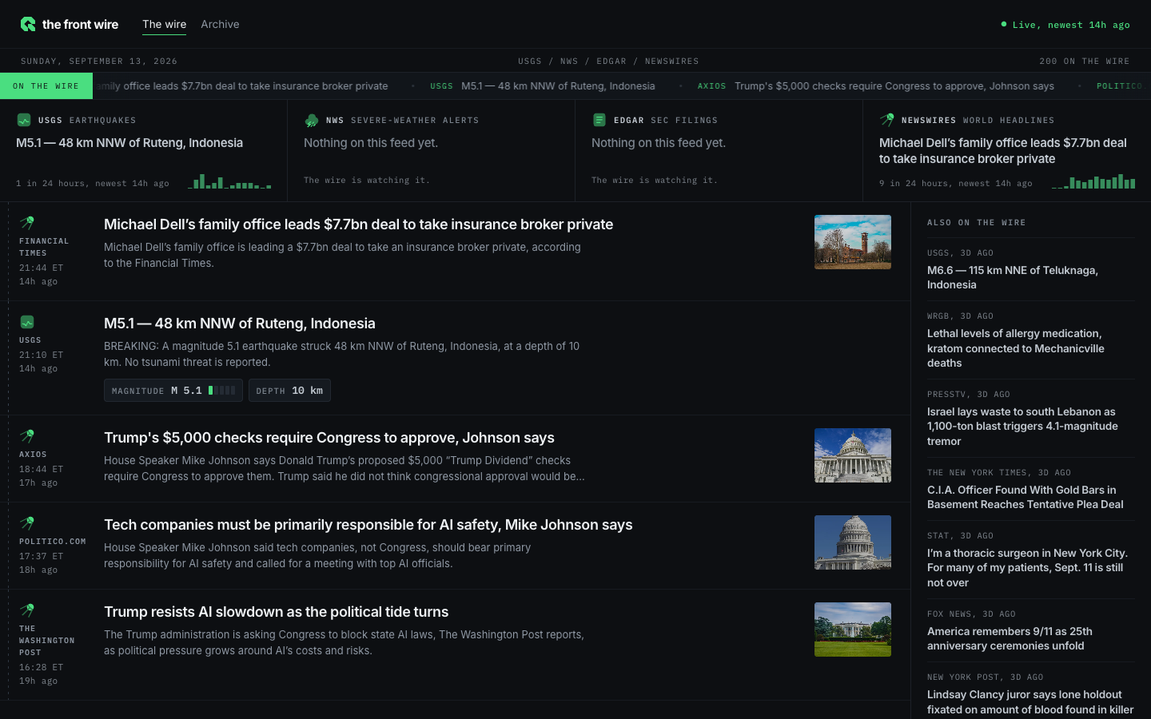The height and width of the screenshot is (719, 1151).
Task: Open Tech companies AI safety headline
Action: click(368, 525)
